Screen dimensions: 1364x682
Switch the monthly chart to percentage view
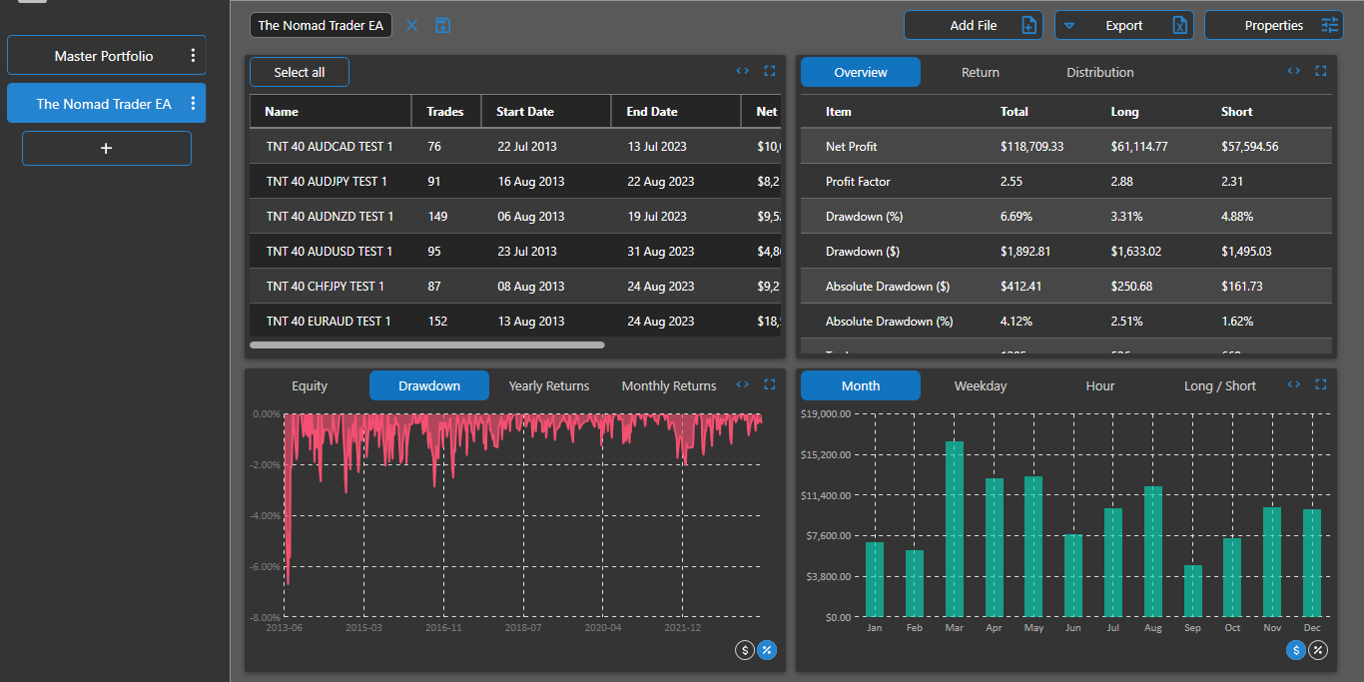tap(1317, 649)
